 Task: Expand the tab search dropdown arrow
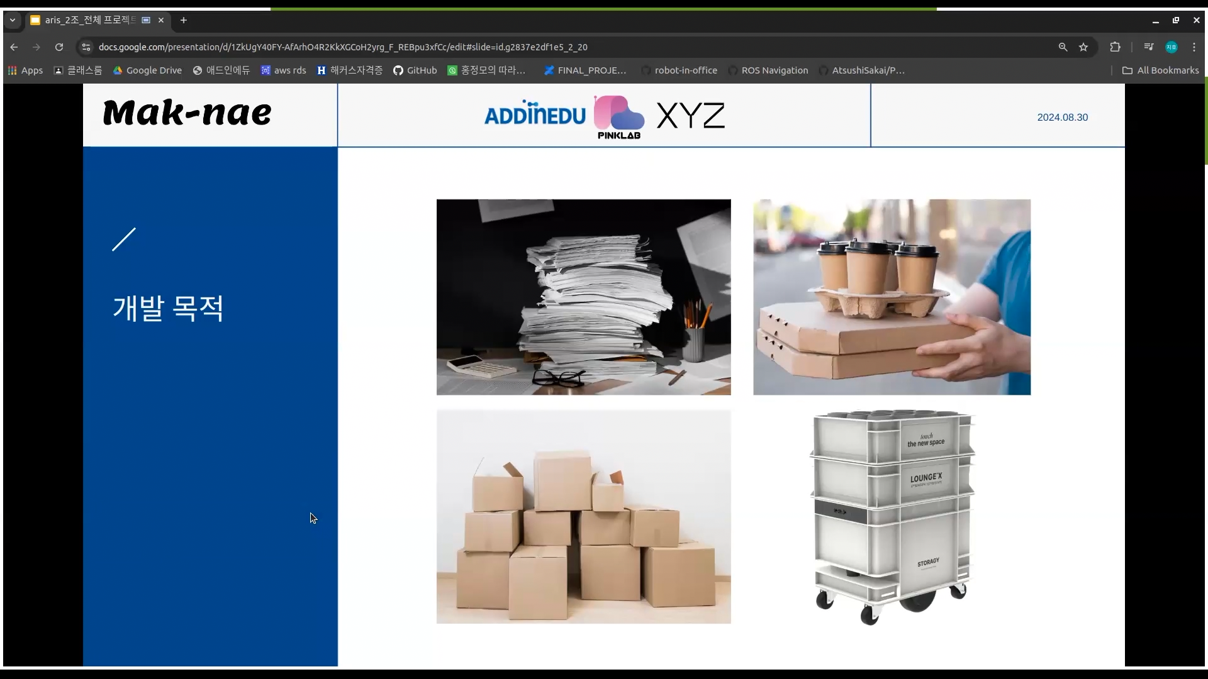pyautogui.click(x=12, y=20)
